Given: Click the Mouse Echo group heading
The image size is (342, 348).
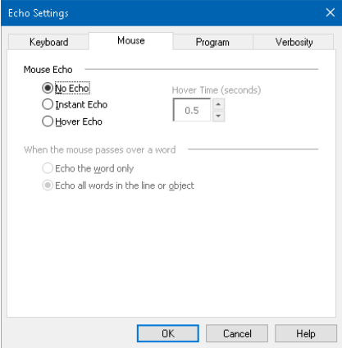Looking at the screenshot, I should coord(48,70).
